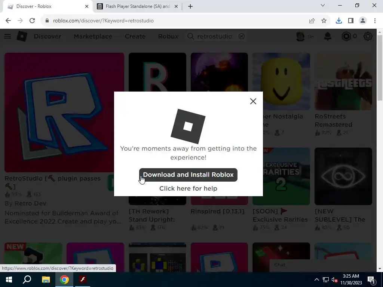The width and height of the screenshot is (383, 287).
Task: Show hidden system tray icons
Action: point(316,280)
